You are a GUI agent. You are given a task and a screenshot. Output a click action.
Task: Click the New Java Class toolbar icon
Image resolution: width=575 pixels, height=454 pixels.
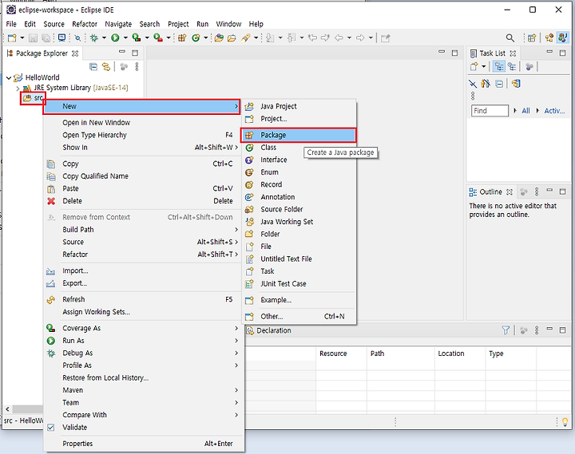[196, 38]
